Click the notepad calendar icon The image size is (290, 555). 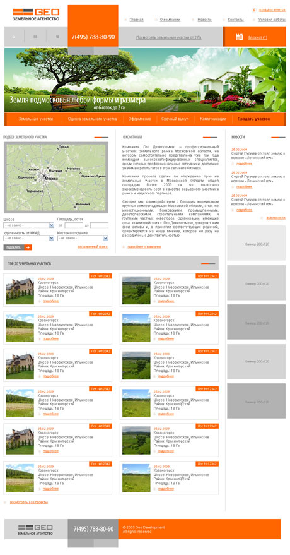tap(239, 37)
